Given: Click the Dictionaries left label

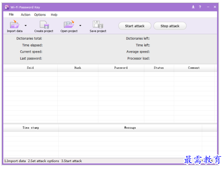Looking at the screenshot, I should coord(138,39).
